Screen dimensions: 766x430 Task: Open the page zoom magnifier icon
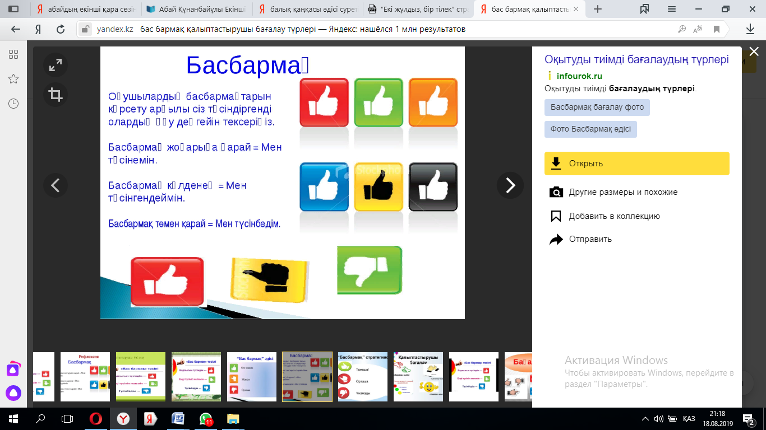pyautogui.click(x=682, y=29)
